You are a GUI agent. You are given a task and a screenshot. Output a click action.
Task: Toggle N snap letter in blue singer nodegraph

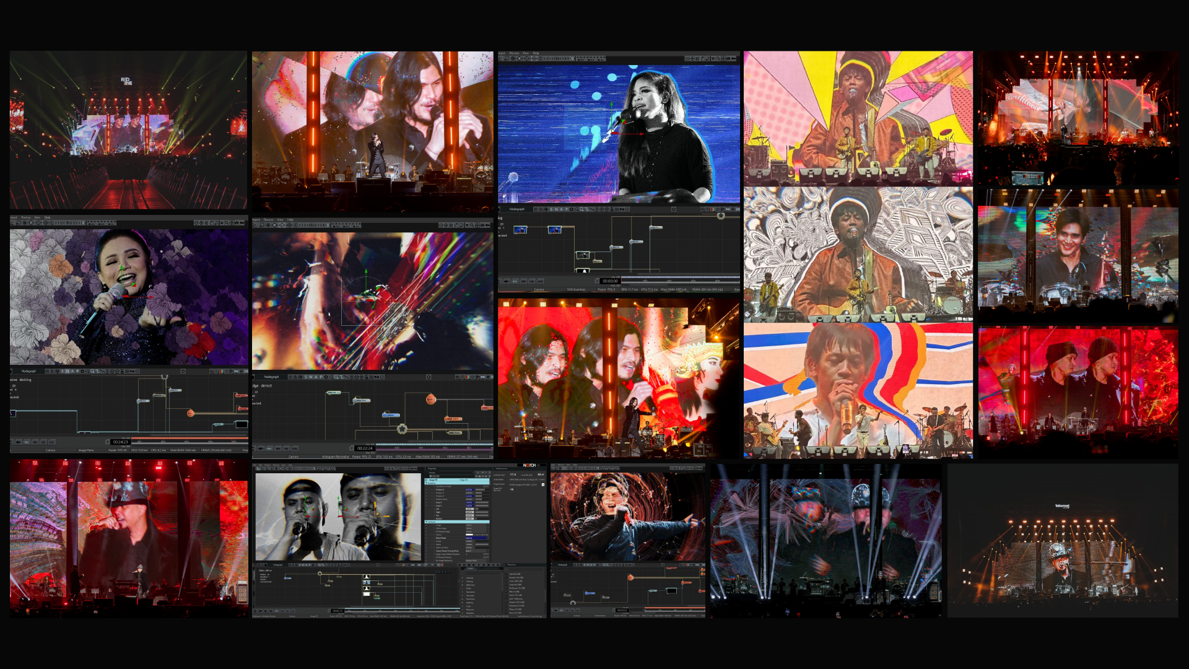tap(556, 209)
